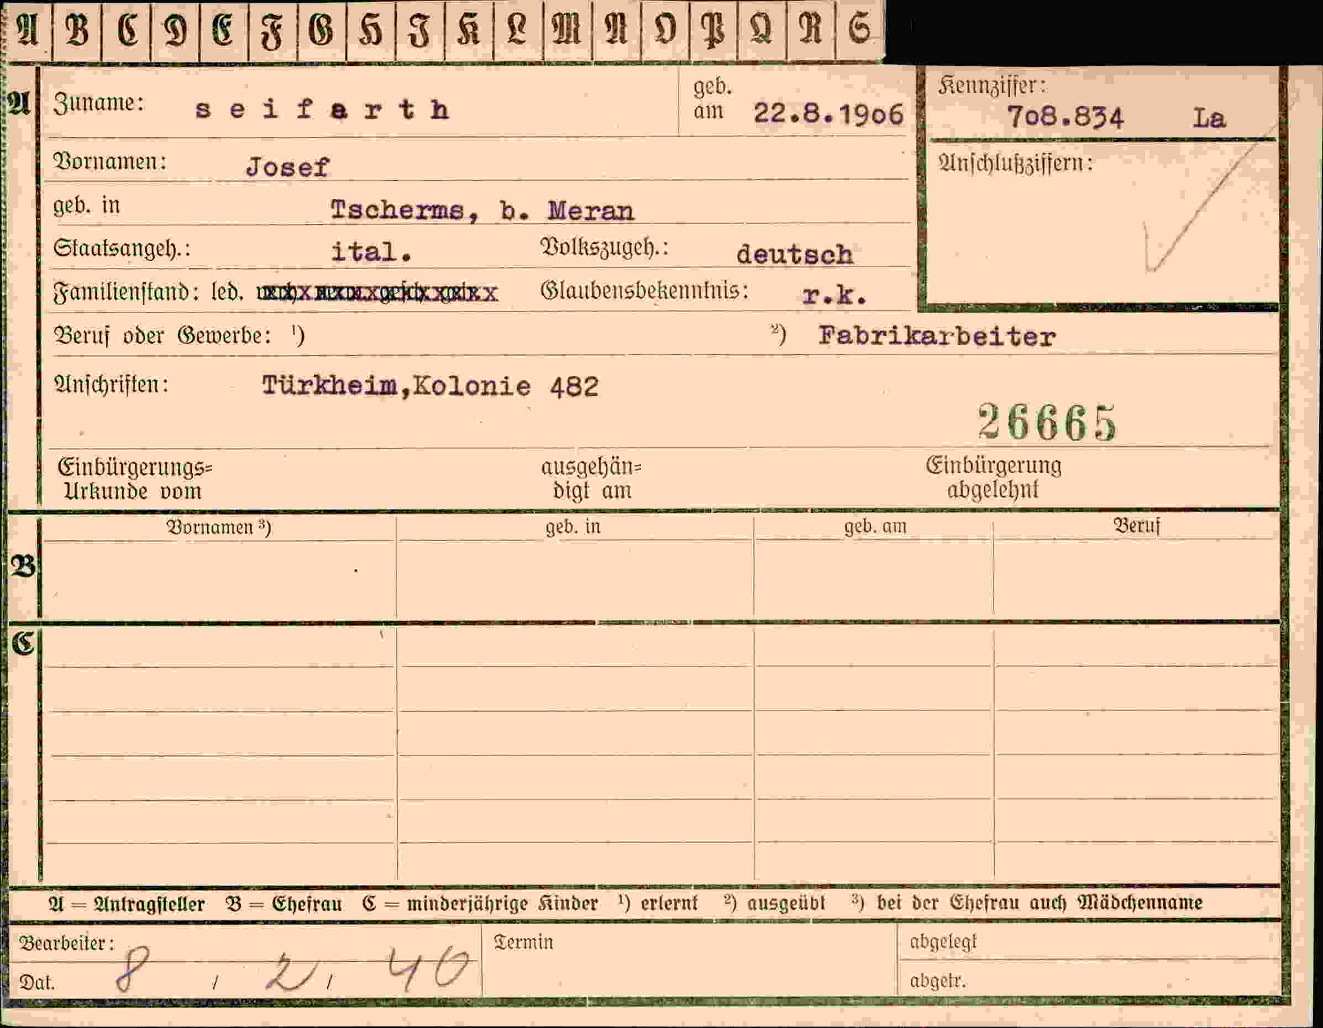This screenshot has width=1323, height=1028.
Task: Click the "Familienstand:" label
Action: [x=127, y=292]
